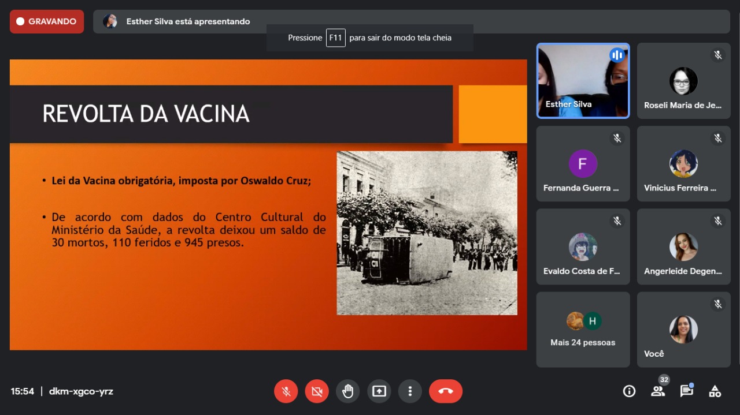Click the meeting code dkm-xgco-yrz
Viewport: 740px width, 415px height.
coord(81,391)
